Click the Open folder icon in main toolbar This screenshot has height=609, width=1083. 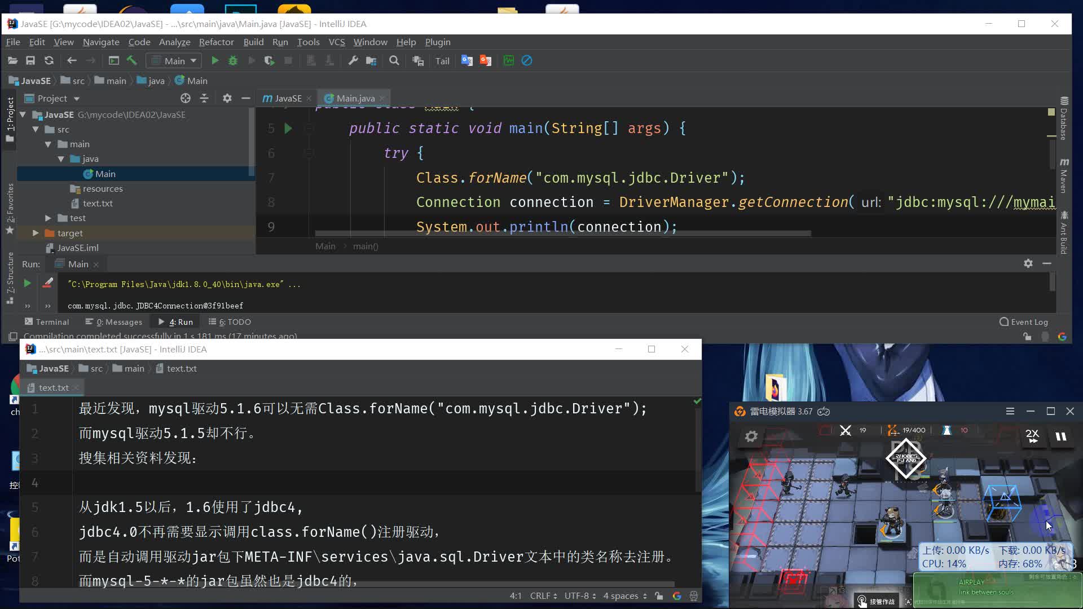click(12, 60)
